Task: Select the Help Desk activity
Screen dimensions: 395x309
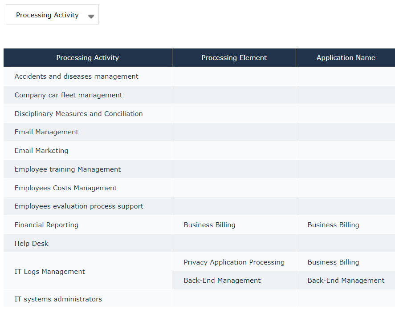Action: (32, 244)
